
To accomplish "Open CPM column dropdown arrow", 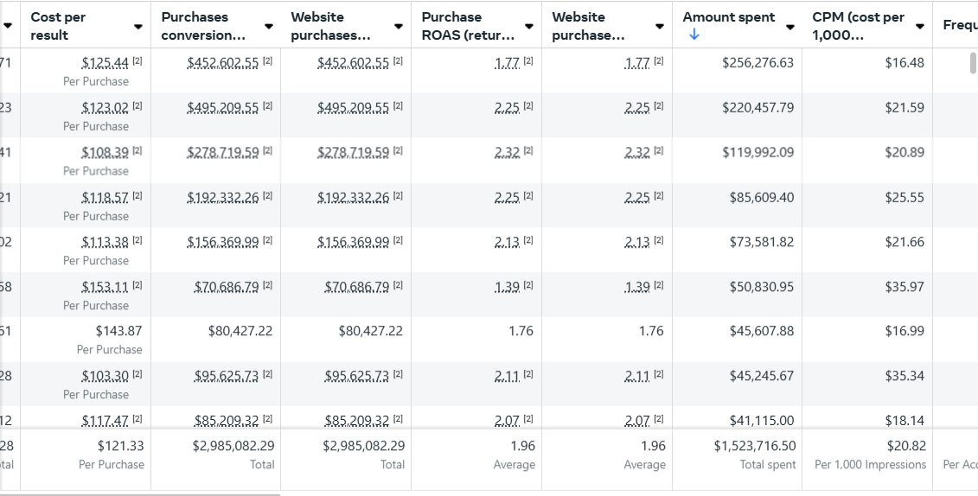I will pos(920,26).
